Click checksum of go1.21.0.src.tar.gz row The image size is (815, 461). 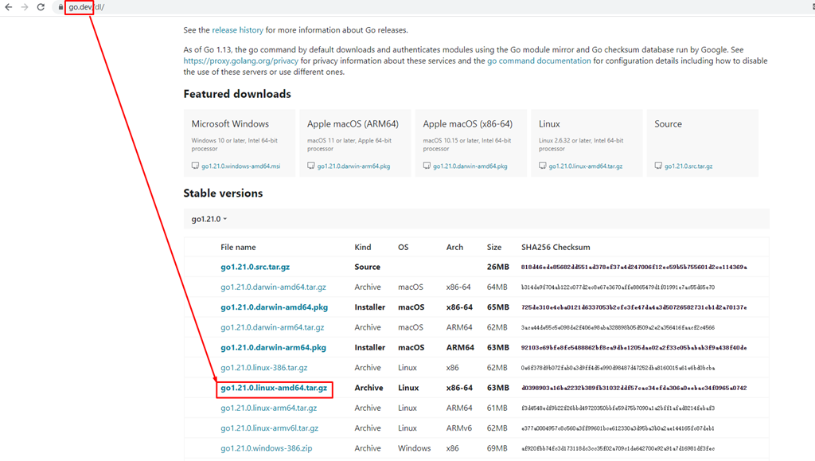coord(634,267)
